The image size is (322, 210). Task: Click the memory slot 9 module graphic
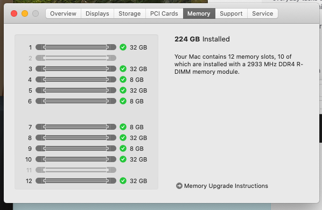pos(76,149)
